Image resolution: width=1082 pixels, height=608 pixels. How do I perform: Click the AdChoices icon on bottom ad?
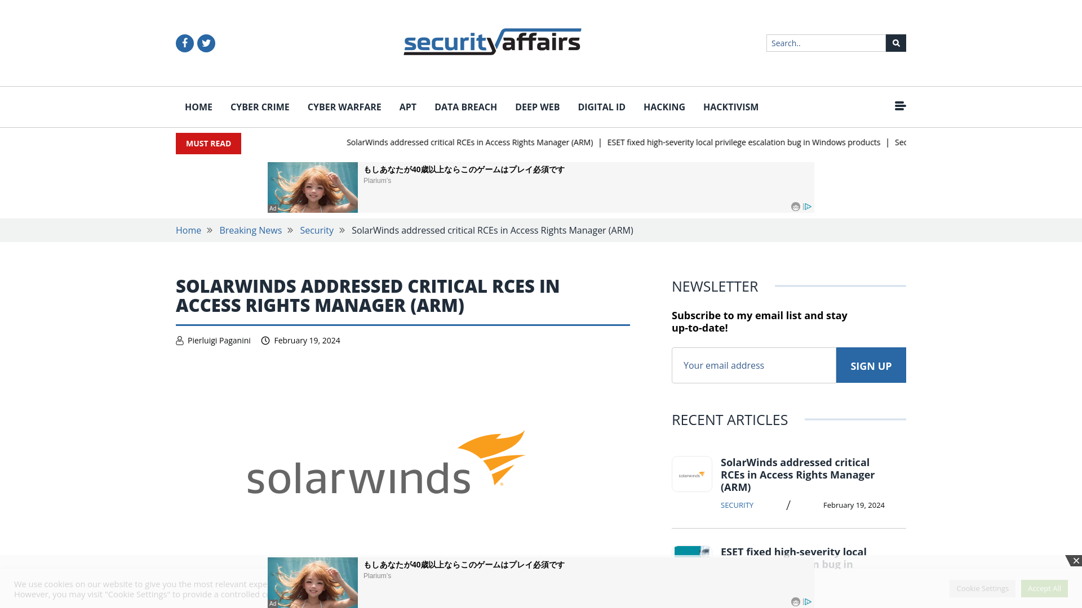[x=808, y=601]
